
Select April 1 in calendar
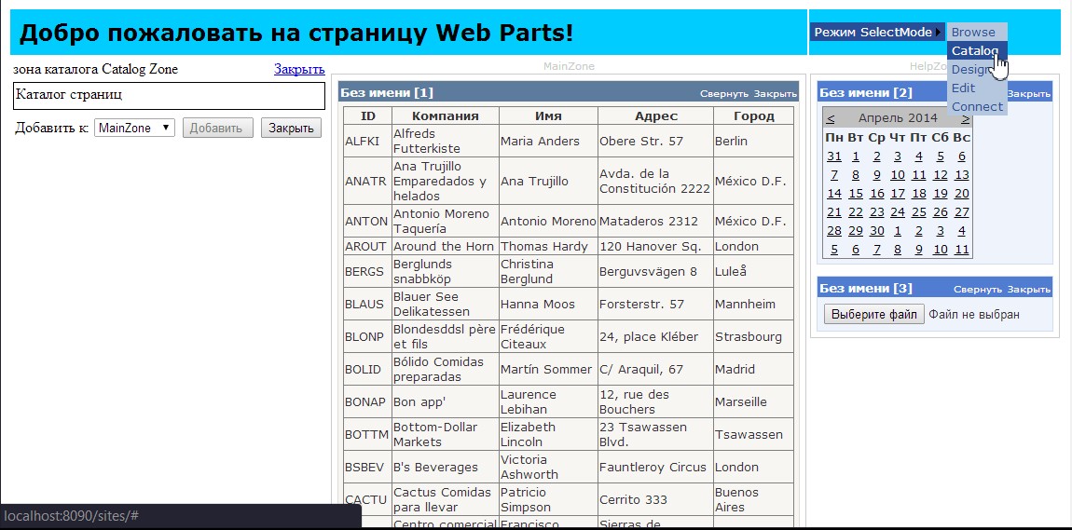point(856,156)
